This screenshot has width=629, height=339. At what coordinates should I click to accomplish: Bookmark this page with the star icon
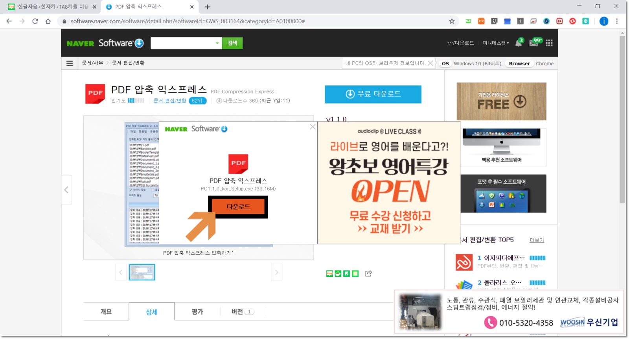[452, 21]
